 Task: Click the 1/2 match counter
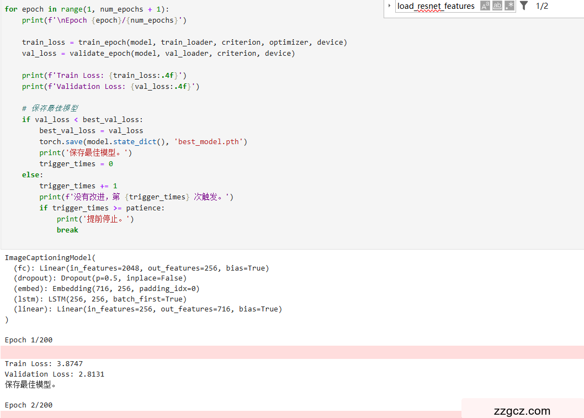(542, 6)
